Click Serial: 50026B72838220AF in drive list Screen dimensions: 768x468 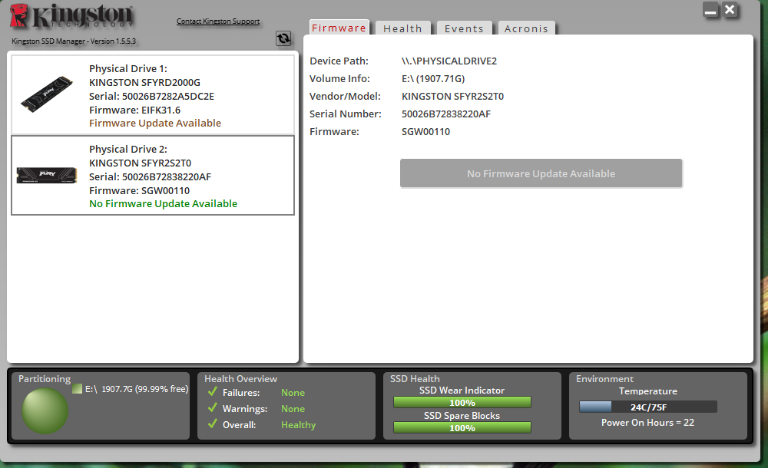(x=150, y=176)
